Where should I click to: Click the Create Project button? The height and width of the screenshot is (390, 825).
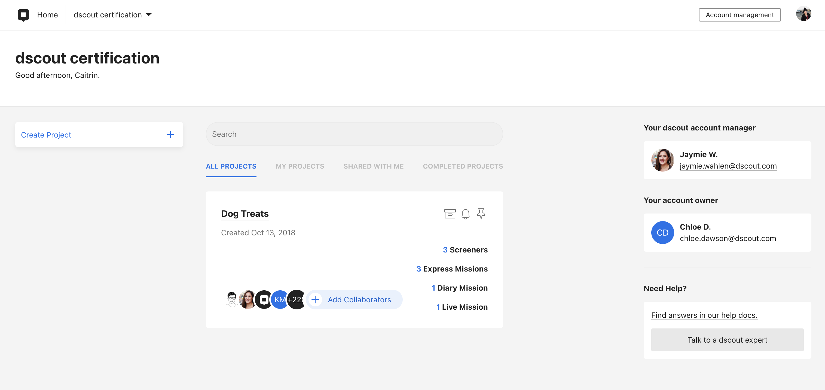tap(99, 135)
